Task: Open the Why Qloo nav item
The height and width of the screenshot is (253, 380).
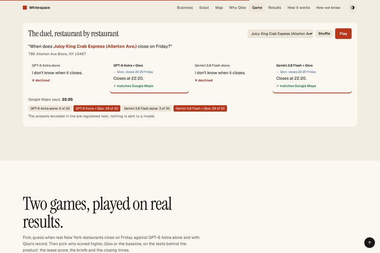Action: click(238, 8)
